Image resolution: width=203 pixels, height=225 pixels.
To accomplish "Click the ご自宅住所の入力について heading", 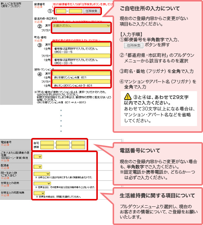I will [150, 9].
